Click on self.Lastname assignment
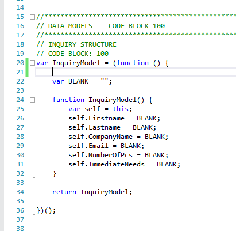 113,127
